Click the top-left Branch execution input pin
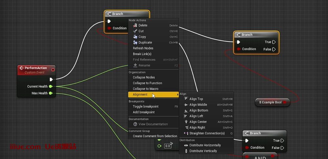Screen dimensions: 328x159 [x=109, y=21]
